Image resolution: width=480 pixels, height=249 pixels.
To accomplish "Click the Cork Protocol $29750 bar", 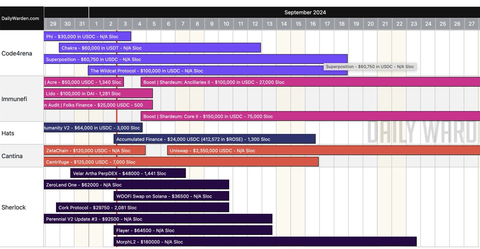I will point(142,207).
